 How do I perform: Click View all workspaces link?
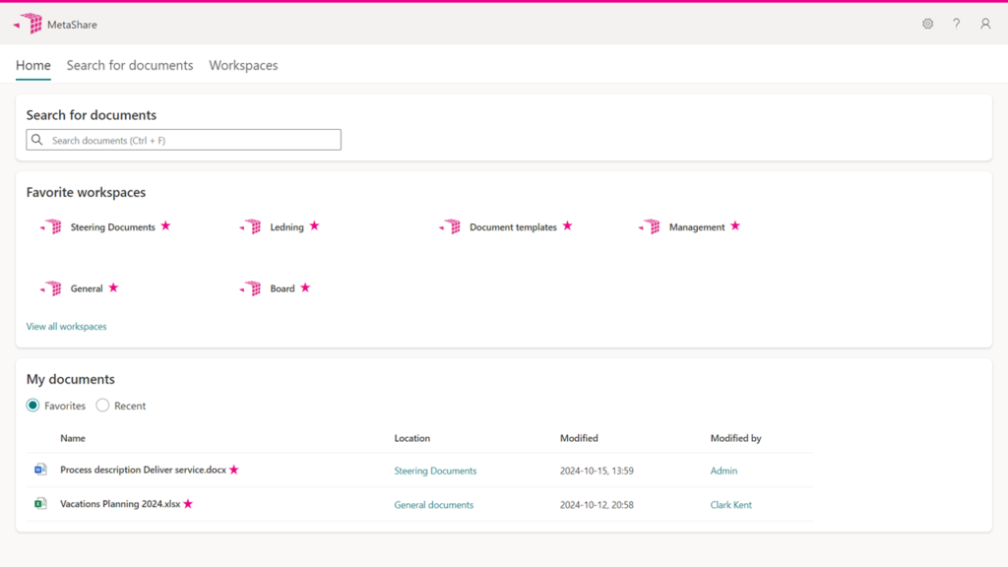point(66,327)
